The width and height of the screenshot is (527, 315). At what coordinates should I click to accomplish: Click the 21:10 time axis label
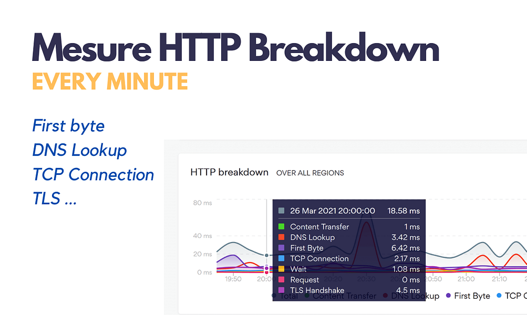(x=499, y=279)
